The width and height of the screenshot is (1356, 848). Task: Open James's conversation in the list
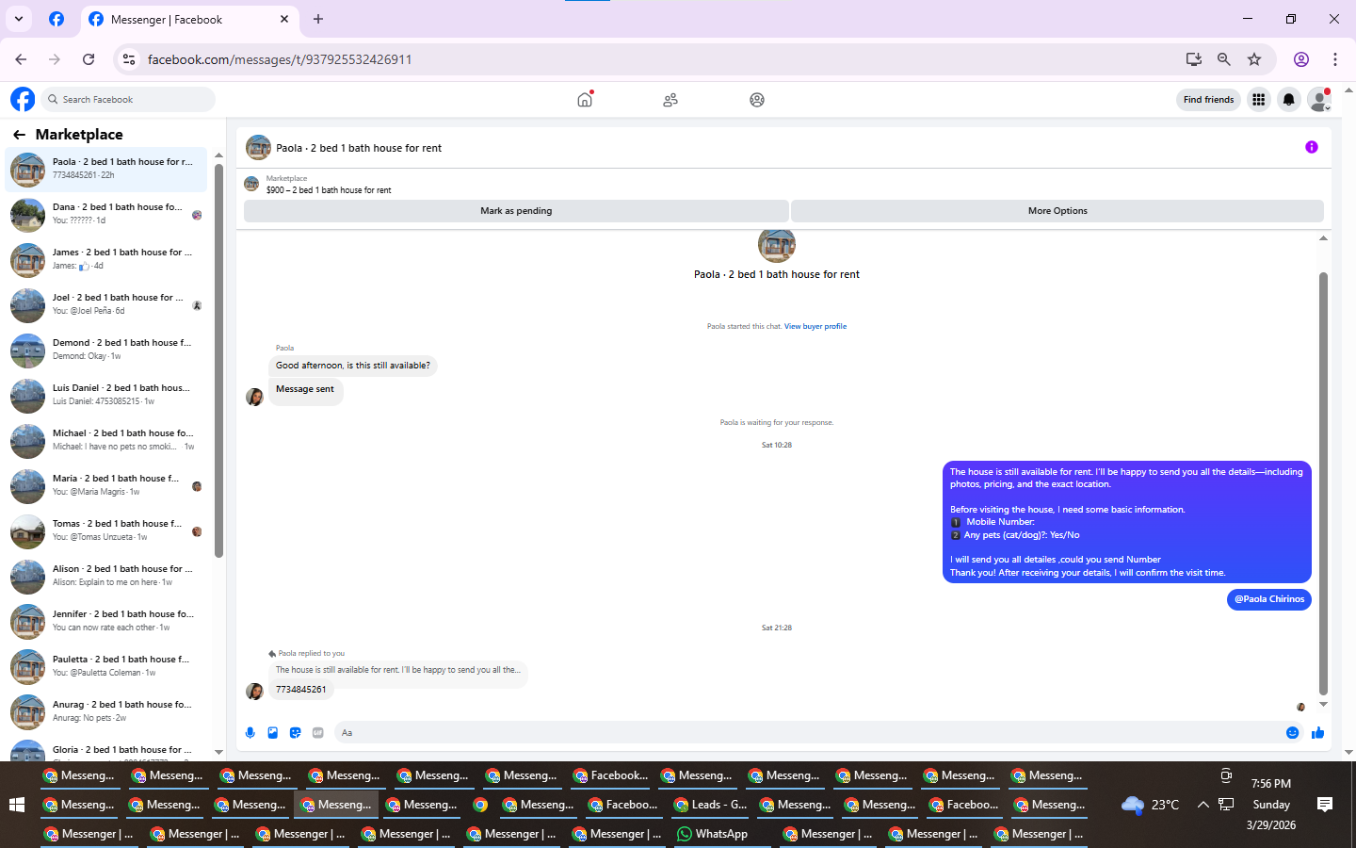coord(106,260)
